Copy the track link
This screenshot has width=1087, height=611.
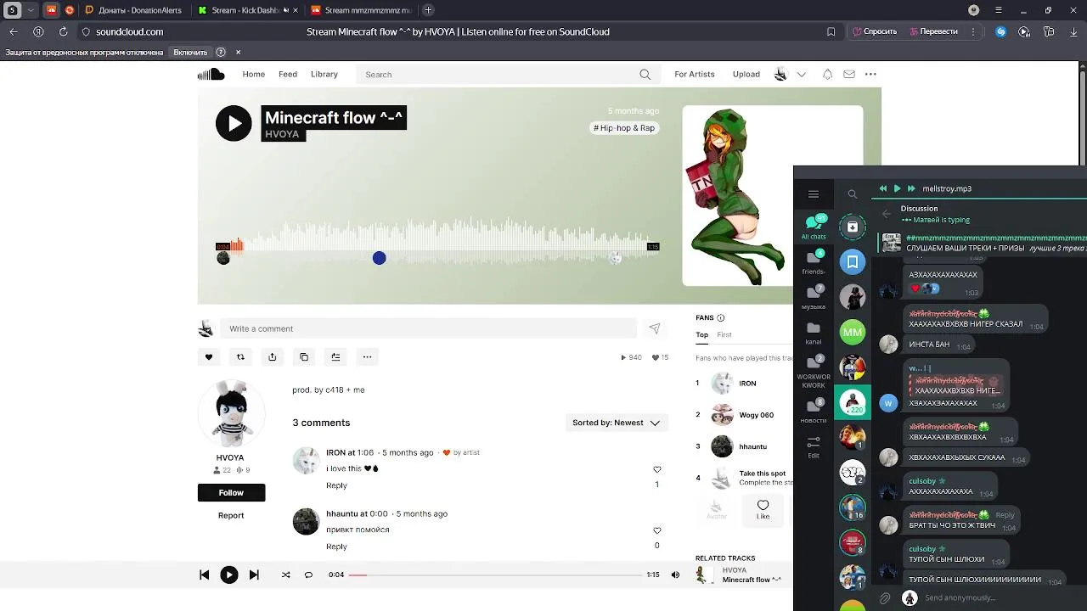click(304, 357)
